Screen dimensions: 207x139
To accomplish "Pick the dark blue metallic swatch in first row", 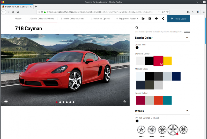I will point(176,76).
